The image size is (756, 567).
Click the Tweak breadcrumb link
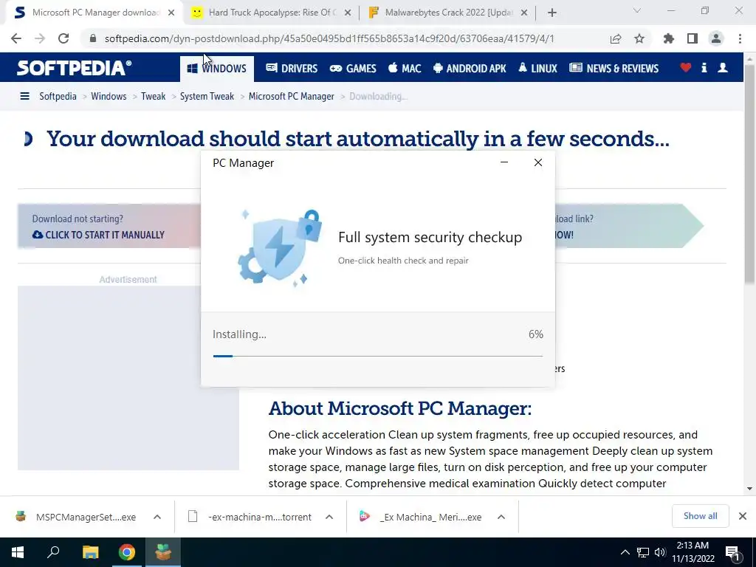pyautogui.click(x=154, y=97)
